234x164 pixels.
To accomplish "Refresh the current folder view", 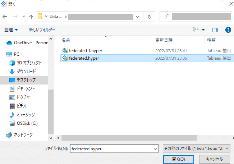I will (149, 17).
